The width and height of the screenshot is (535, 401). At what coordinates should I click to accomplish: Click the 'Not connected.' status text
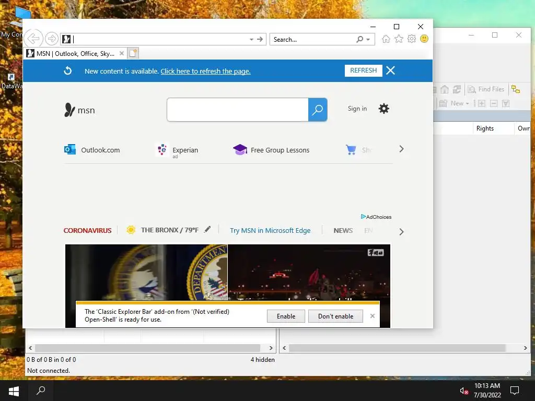[x=49, y=371]
